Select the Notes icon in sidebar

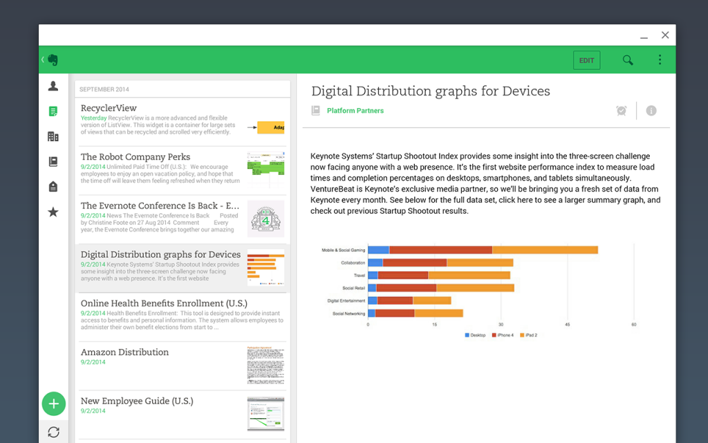tap(53, 111)
